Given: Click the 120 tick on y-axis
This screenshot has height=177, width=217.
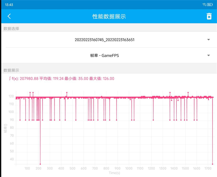Looking at the screenshot, I should 12,96.
